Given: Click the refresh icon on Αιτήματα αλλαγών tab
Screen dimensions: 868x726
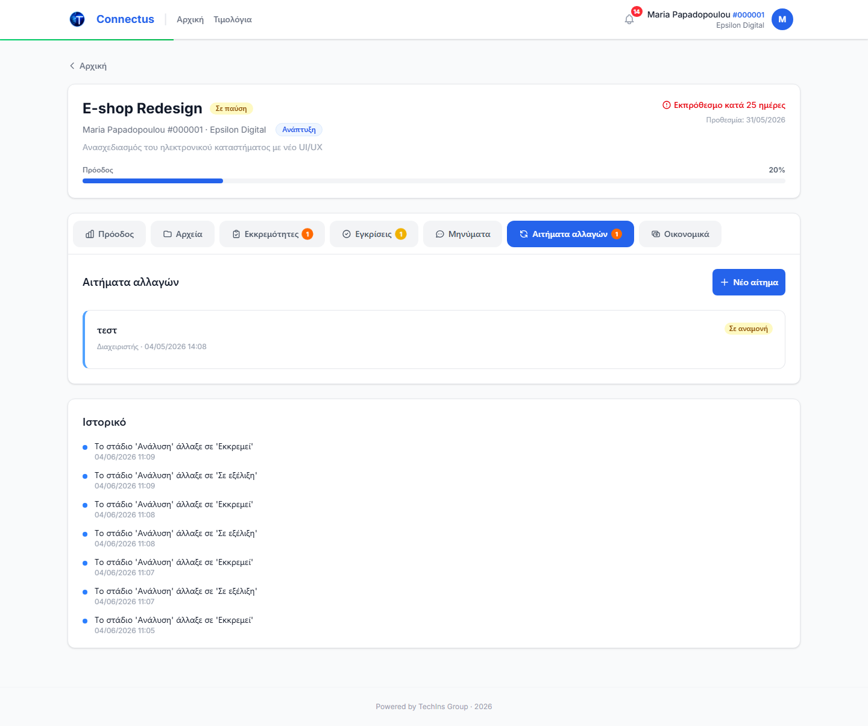Looking at the screenshot, I should tap(524, 234).
